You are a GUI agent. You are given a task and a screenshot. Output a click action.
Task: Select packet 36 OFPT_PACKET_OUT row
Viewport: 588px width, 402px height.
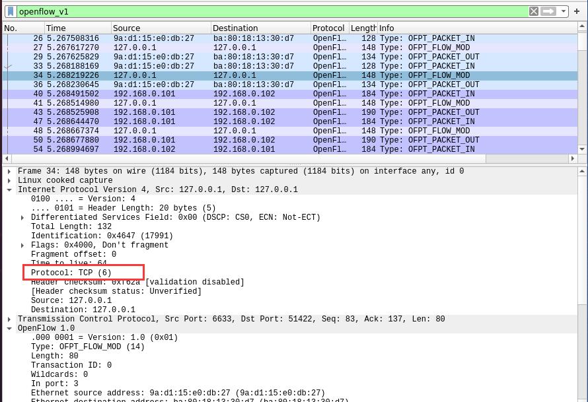pyautogui.click(x=289, y=84)
